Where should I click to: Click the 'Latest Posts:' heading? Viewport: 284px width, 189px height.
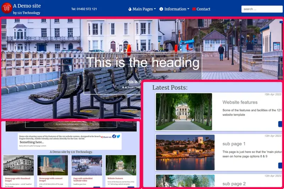pyautogui.click(x=170, y=88)
